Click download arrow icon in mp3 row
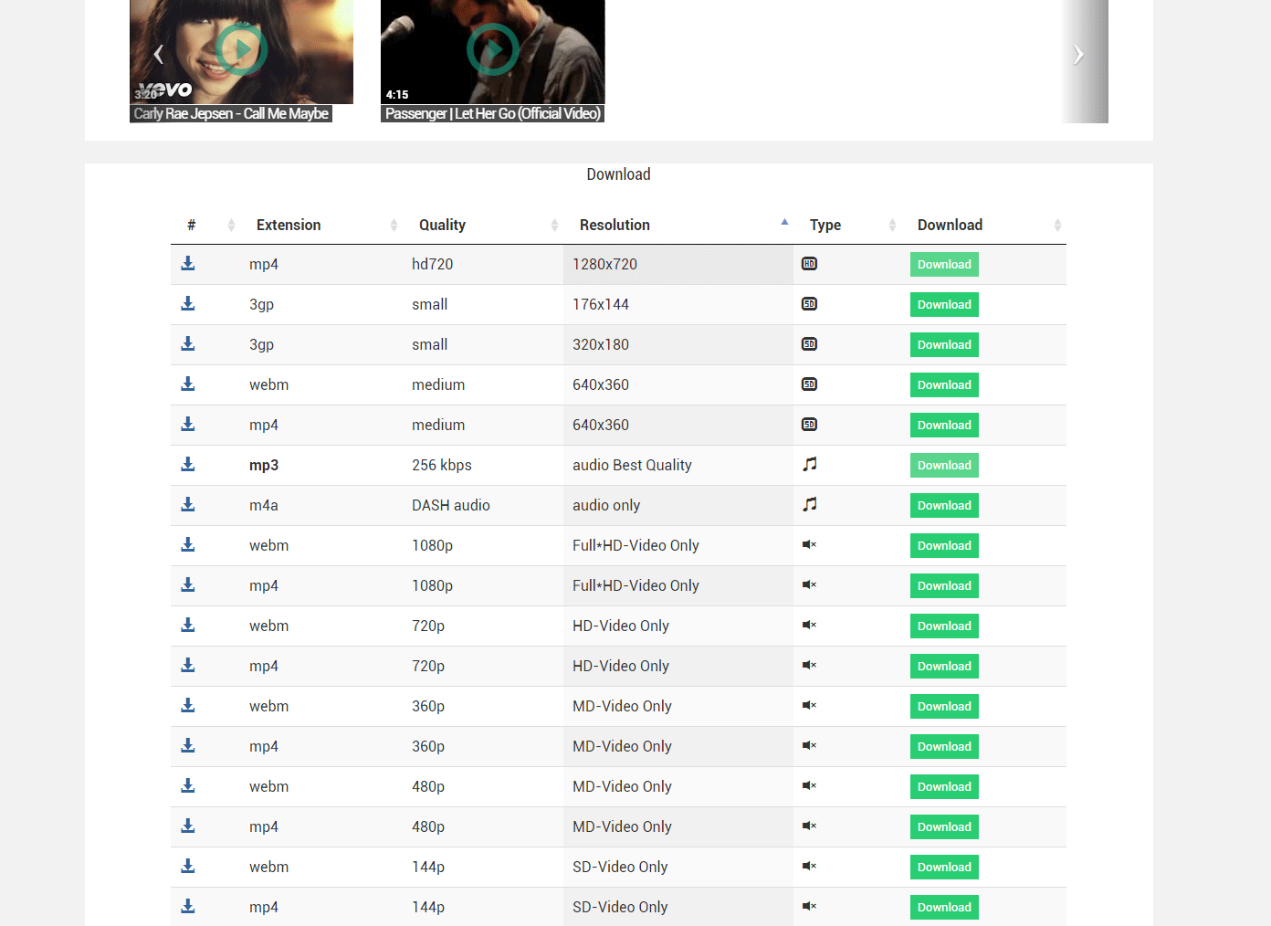This screenshot has width=1271, height=926. tap(188, 465)
